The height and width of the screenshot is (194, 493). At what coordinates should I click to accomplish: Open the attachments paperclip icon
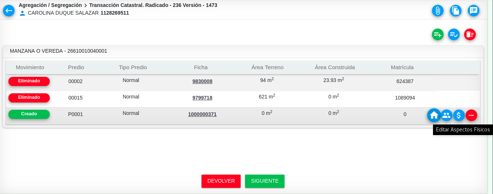437,11
